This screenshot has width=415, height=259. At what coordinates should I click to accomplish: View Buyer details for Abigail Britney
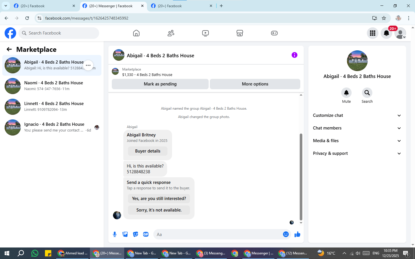click(x=148, y=151)
